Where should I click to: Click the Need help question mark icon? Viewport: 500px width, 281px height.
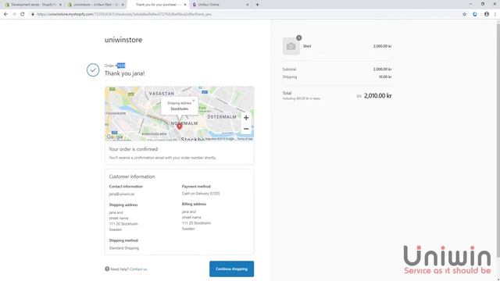click(x=107, y=269)
